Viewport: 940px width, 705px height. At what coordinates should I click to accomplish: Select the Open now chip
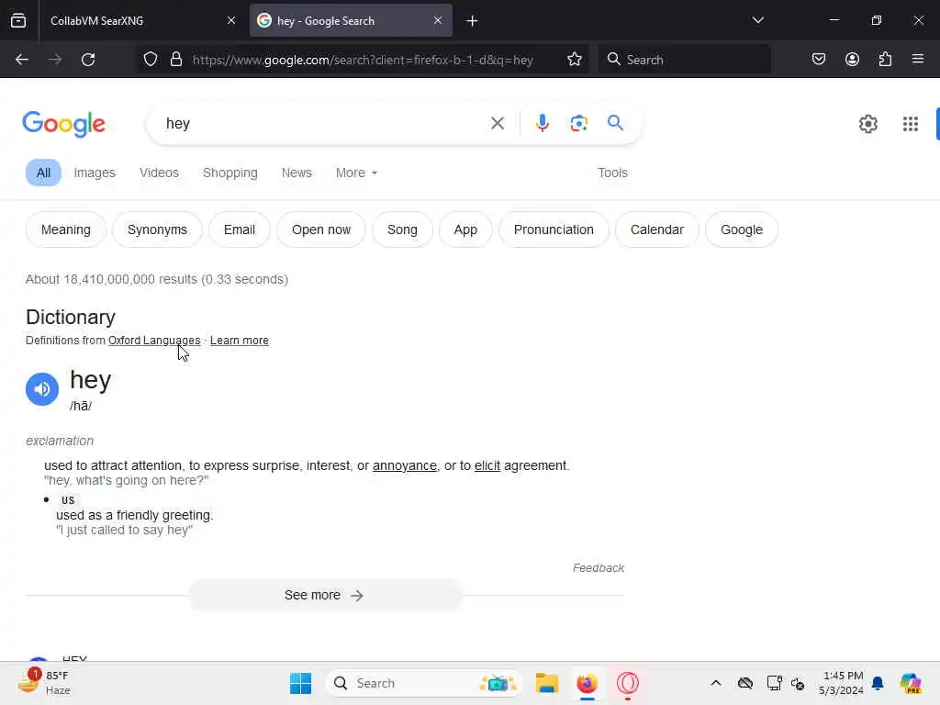[x=320, y=229]
